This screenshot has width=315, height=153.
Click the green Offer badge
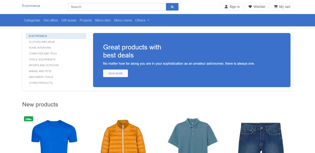point(29,119)
